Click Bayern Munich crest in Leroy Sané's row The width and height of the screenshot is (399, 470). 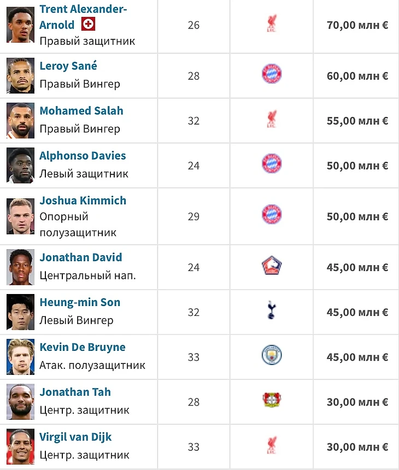[x=271, y=74]
